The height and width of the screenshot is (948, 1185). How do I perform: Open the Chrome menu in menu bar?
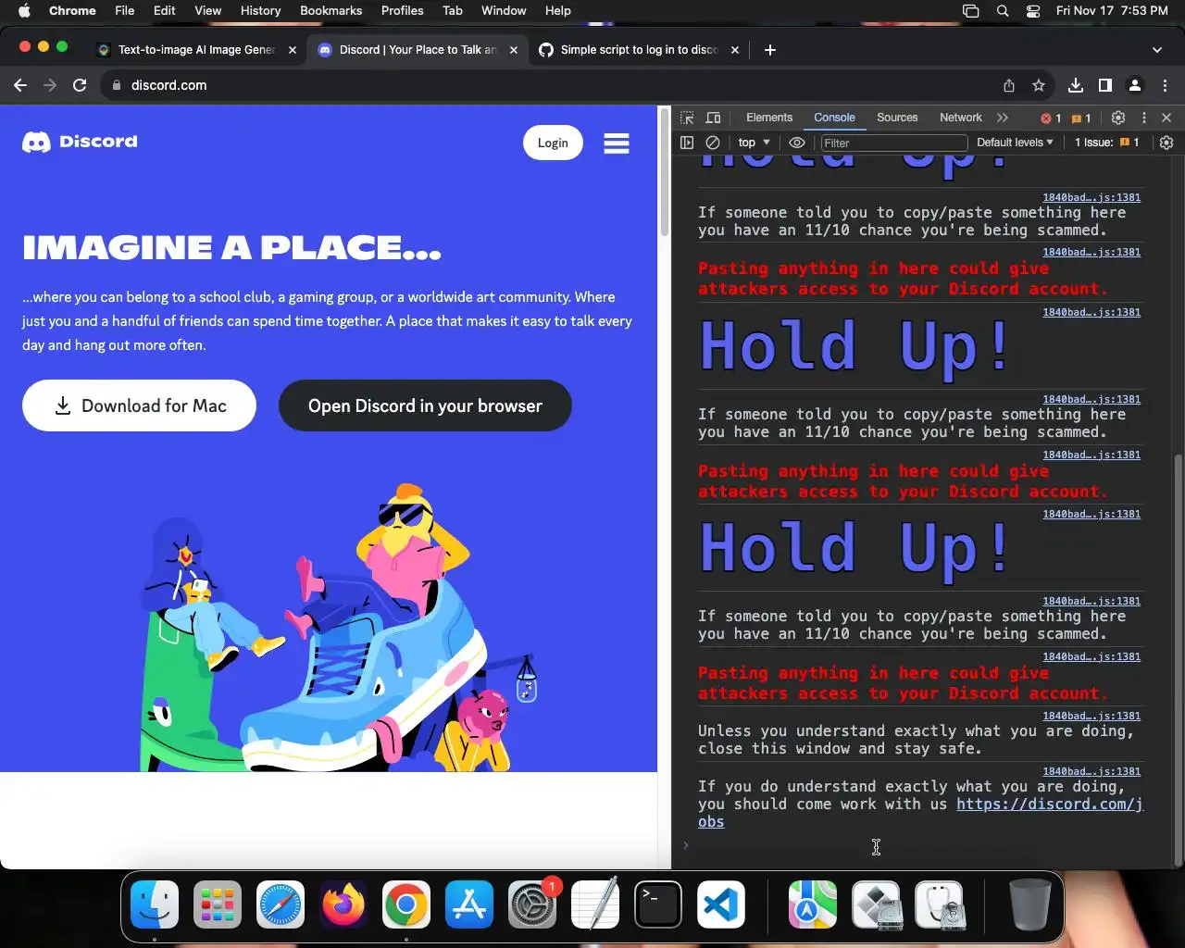[72, 11]
